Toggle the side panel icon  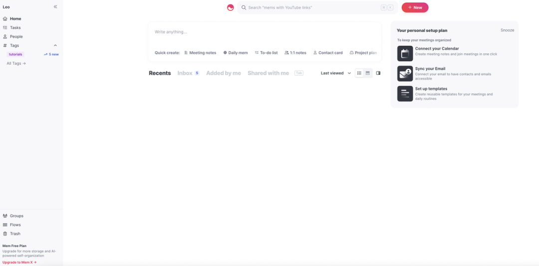tap(378, 73)
